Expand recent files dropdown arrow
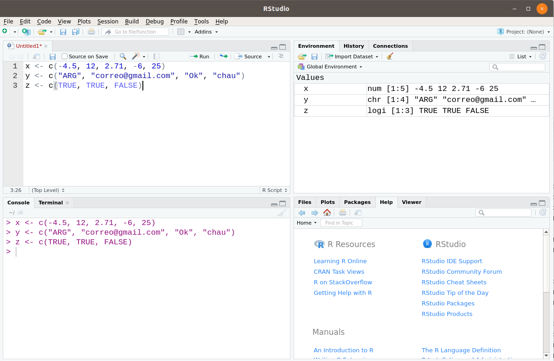Screen dimensions: 554x361 point(51,32)
